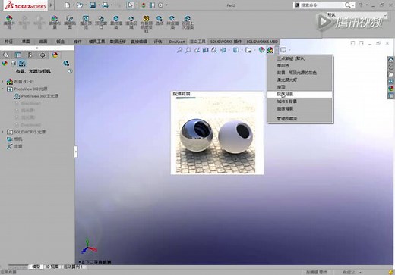Switch to 特征 ribbon tab

coord(8,42)
